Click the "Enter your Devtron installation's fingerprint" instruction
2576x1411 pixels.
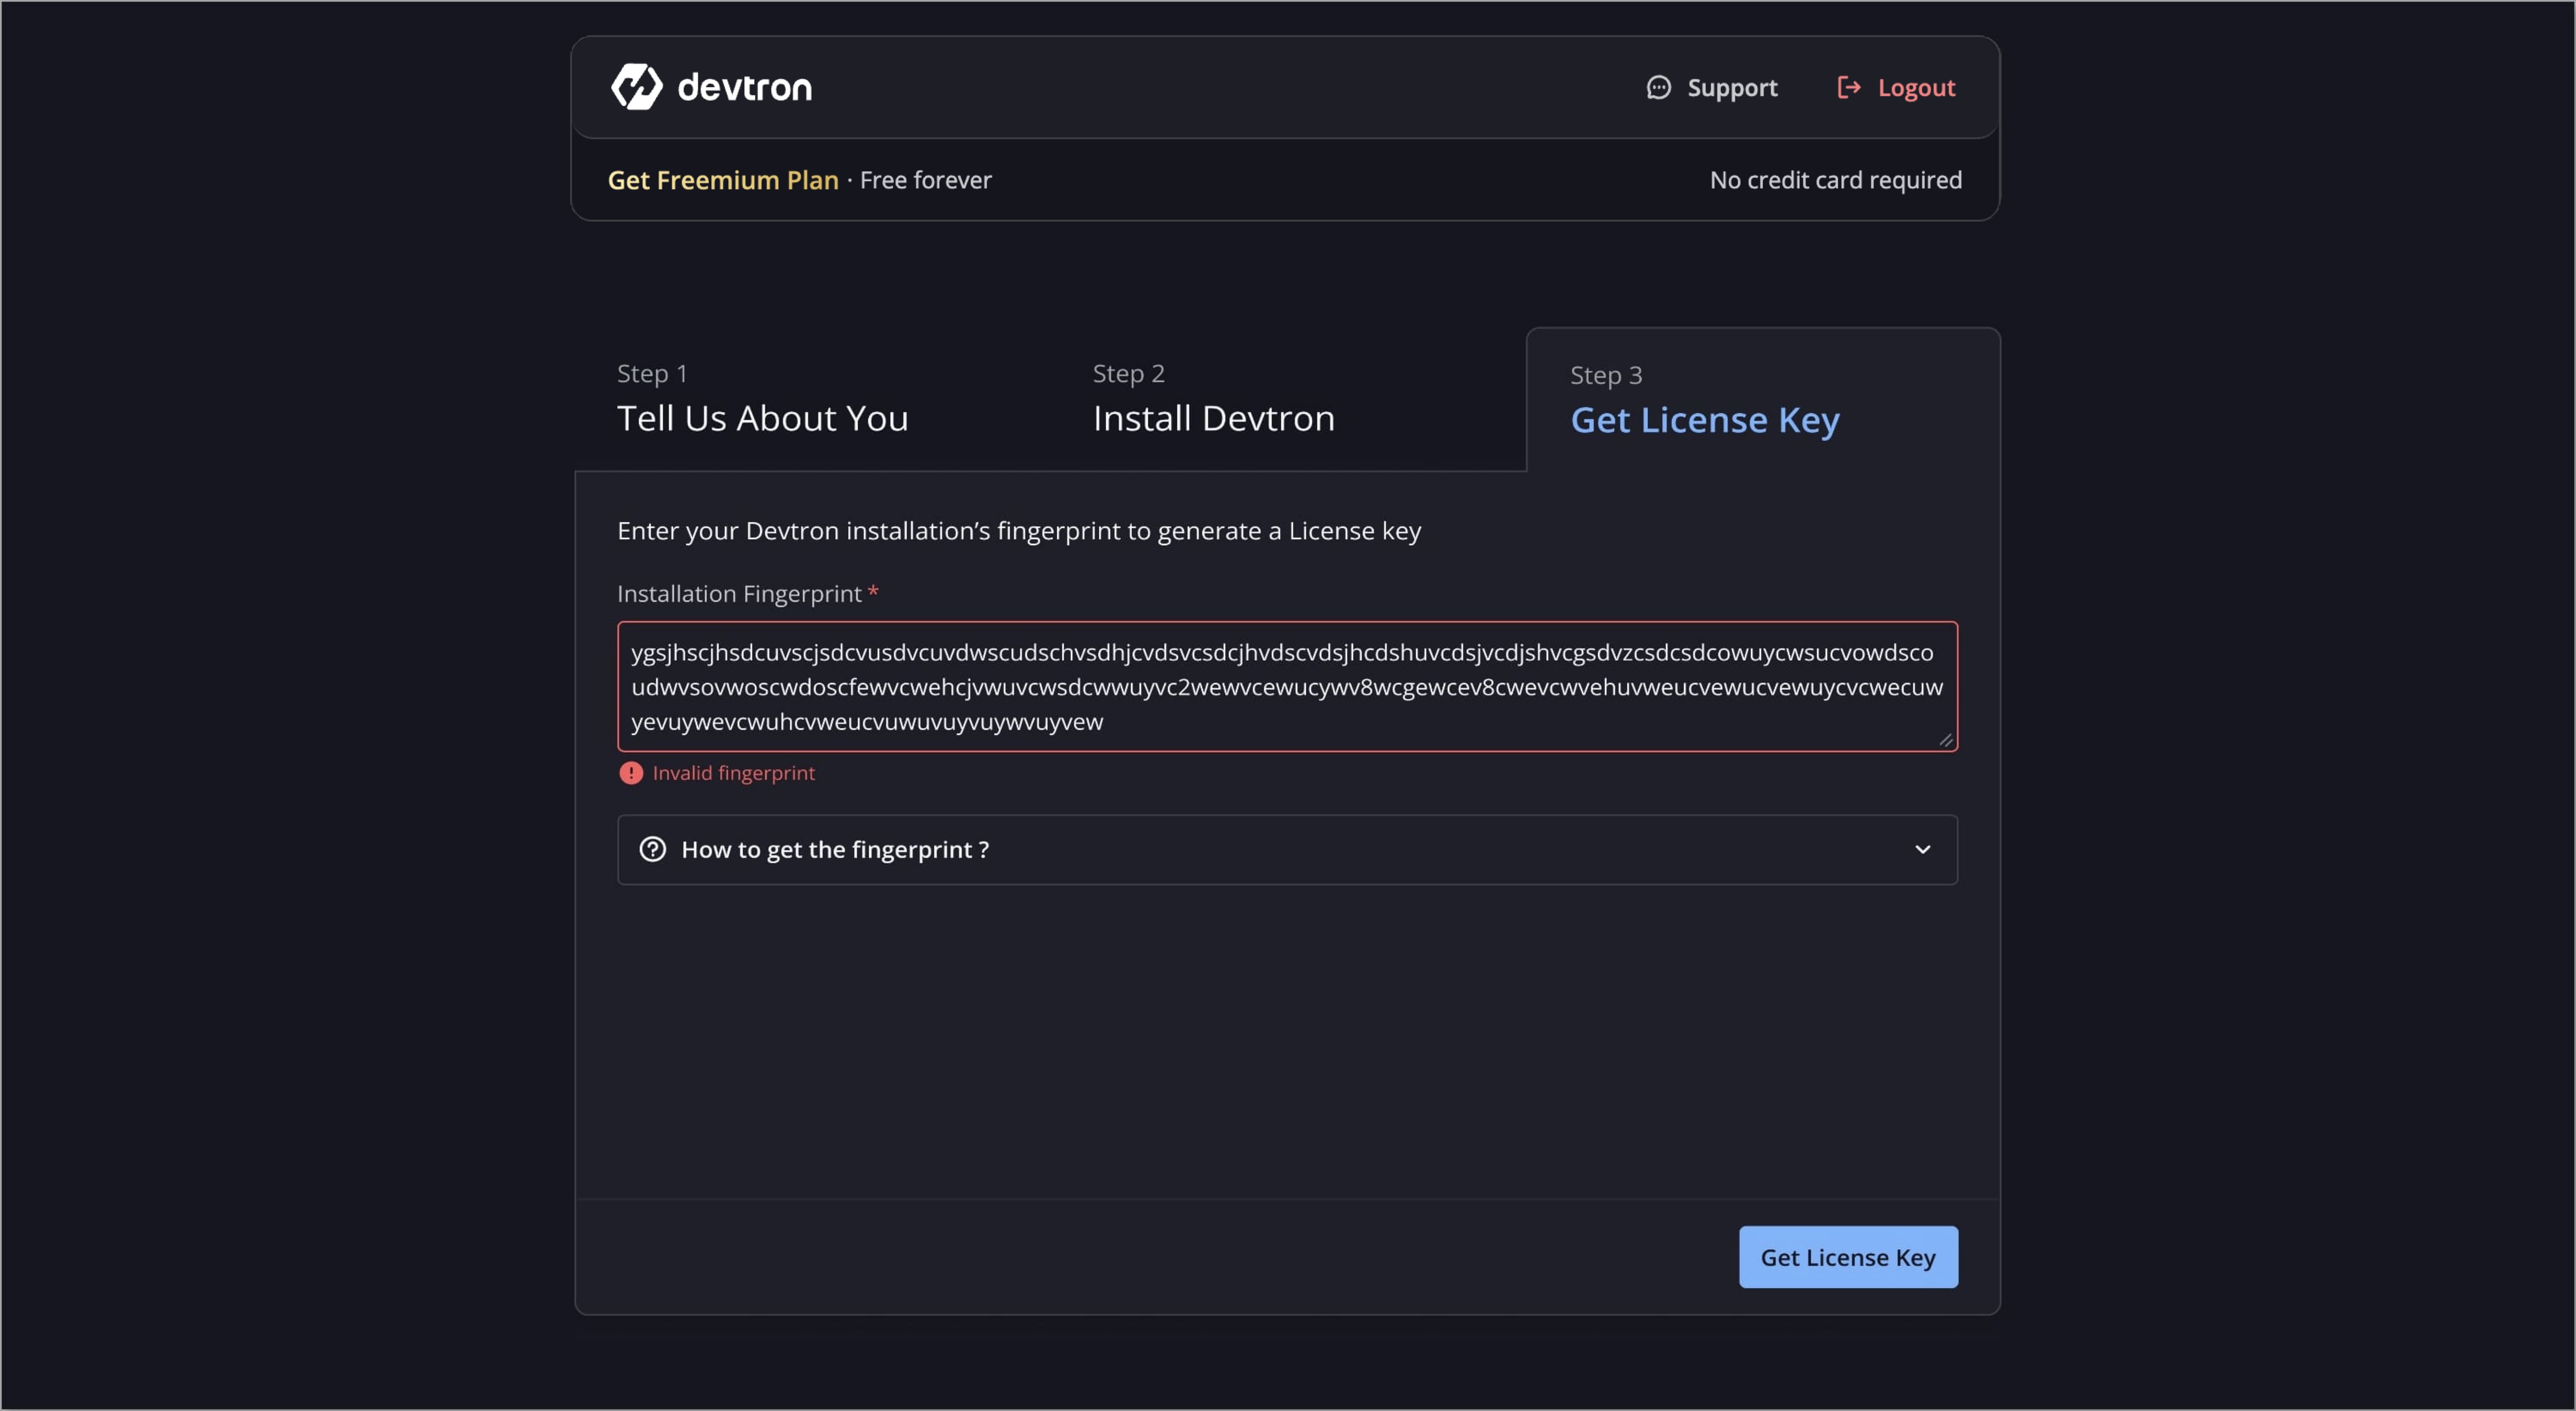[1019, 531]
